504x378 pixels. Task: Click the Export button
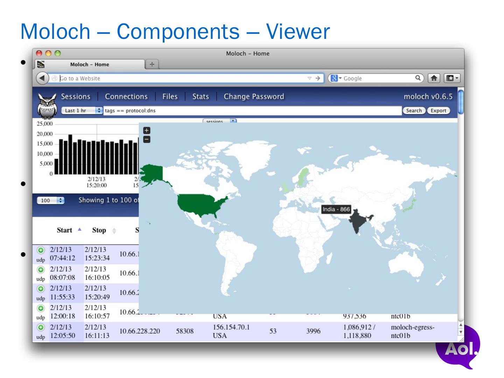tap(438, 111)
